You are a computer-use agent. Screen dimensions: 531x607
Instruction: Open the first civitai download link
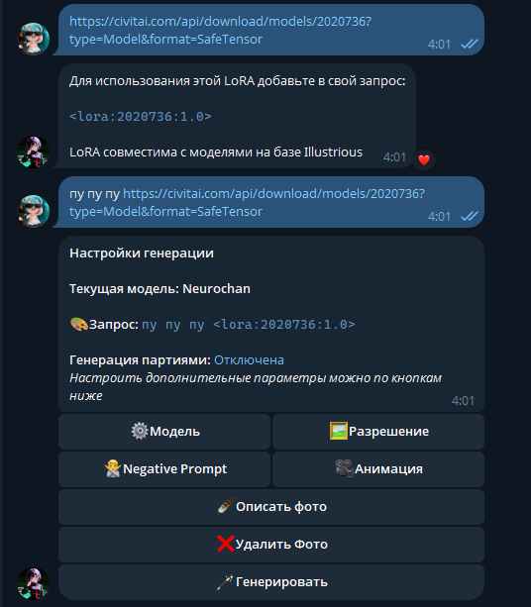(220, 30)
